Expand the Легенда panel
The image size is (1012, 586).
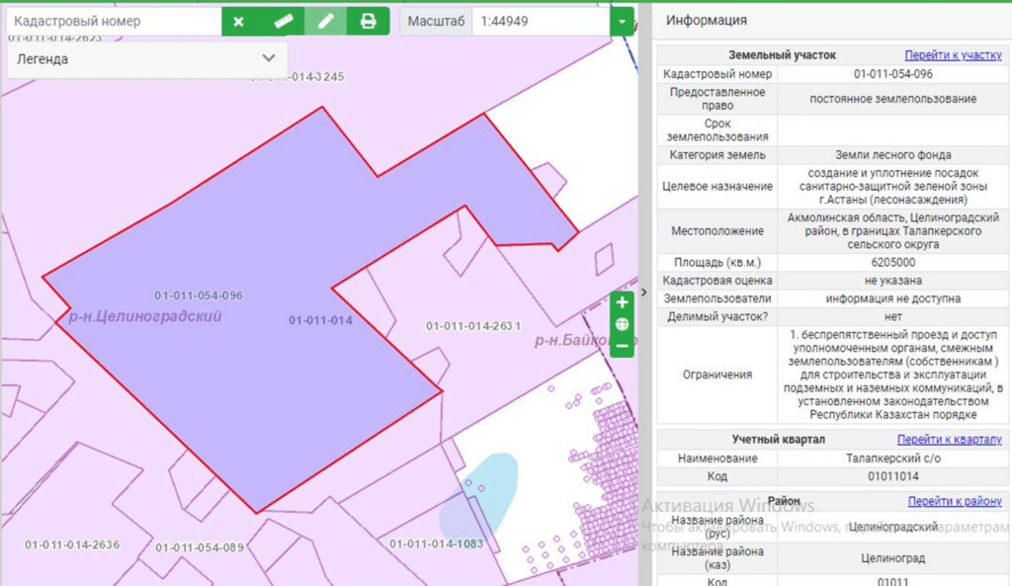click(x=146, y=58)
